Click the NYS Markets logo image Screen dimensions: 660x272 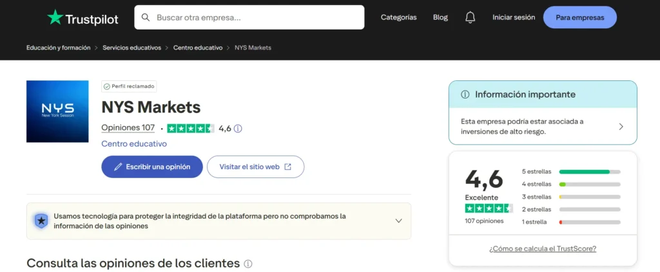click(57, 111)
